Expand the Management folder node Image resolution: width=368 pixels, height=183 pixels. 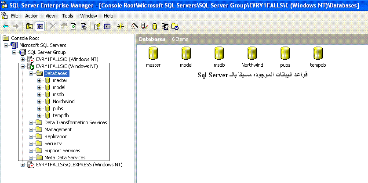31,129
